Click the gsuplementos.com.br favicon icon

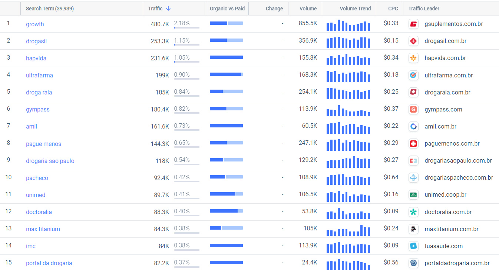coord(413,24)
